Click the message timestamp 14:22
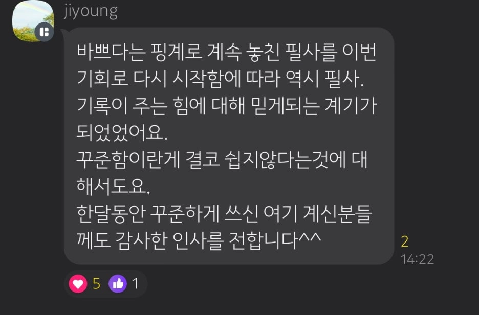 (x=417, y=259)
